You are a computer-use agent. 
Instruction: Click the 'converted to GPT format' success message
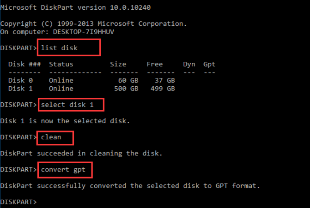point(130,186)
